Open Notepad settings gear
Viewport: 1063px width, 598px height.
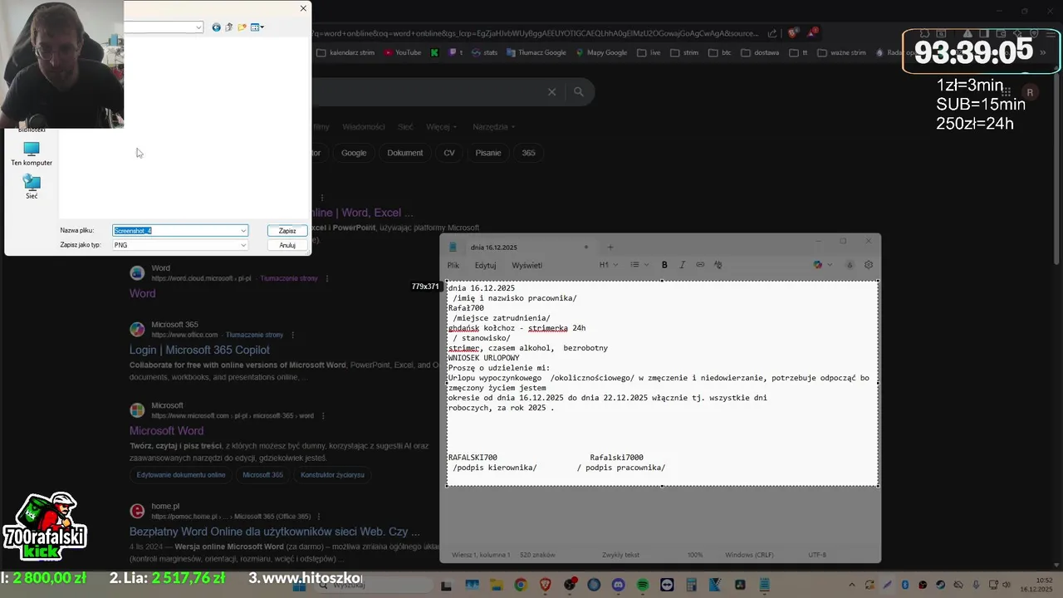click(x=869, y=265)
